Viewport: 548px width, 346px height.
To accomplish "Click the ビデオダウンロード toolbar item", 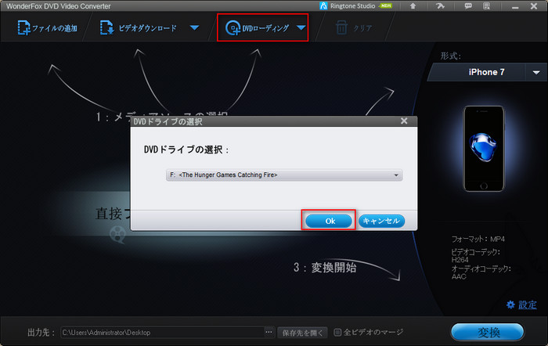I will point(139,29).
